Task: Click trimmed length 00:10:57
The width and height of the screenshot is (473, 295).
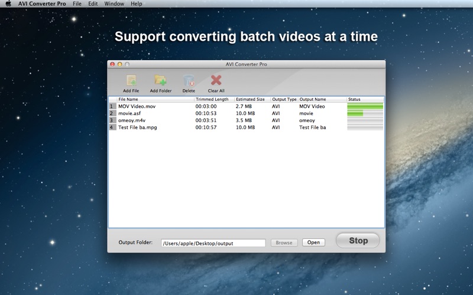Action: (x=206, y=127)
